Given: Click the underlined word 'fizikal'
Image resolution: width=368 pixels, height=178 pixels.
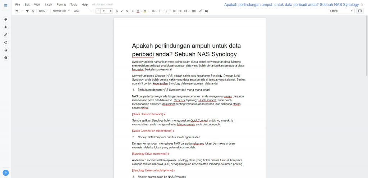Looking at the screenshot, I should (145, 108).
